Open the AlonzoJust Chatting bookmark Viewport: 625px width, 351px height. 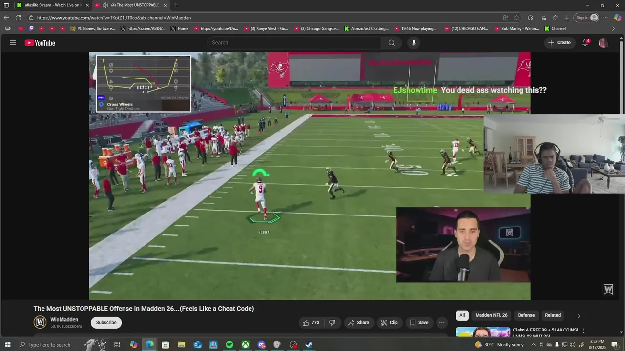click(x=366, y=29)
